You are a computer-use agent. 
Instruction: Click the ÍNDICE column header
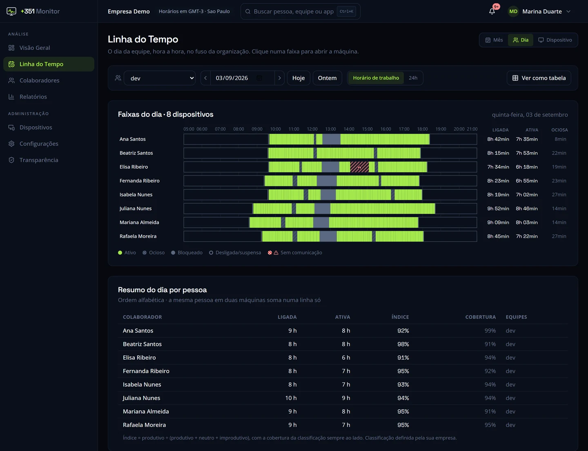click(x=400, y=317)
